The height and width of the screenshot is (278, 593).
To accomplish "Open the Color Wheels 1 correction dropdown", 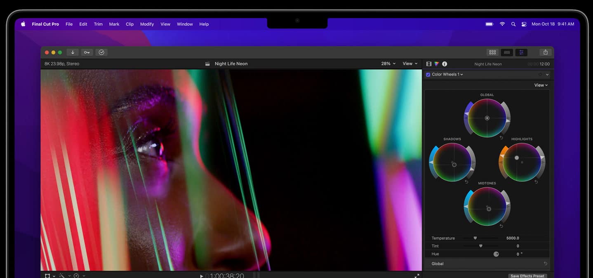I will click(447, 75).
